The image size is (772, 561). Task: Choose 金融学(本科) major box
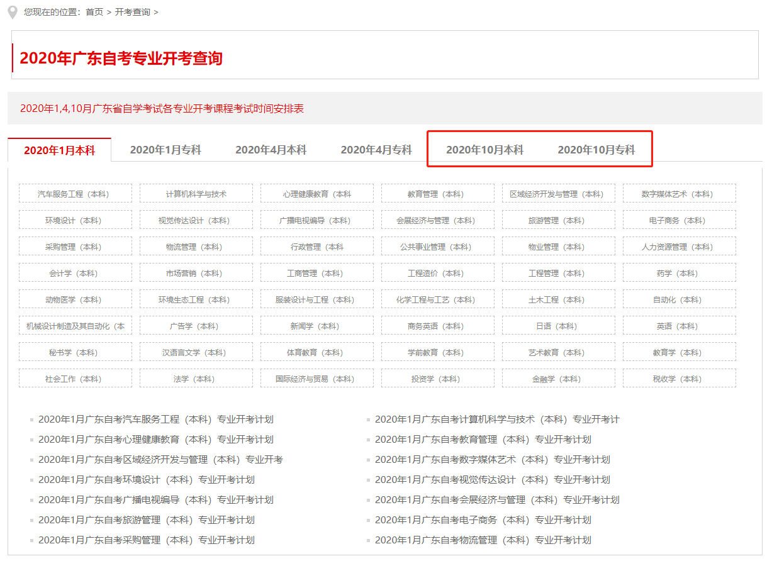[559, 379]
